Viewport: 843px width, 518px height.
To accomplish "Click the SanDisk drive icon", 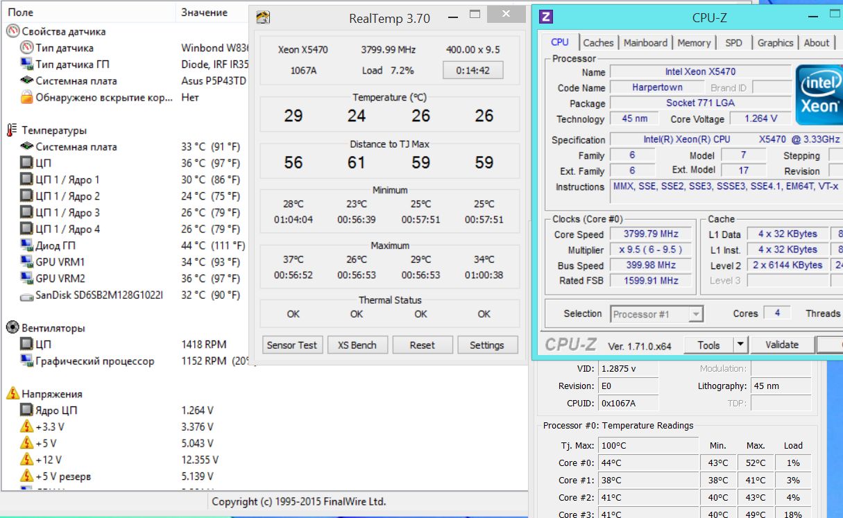I will pos(27,295).
